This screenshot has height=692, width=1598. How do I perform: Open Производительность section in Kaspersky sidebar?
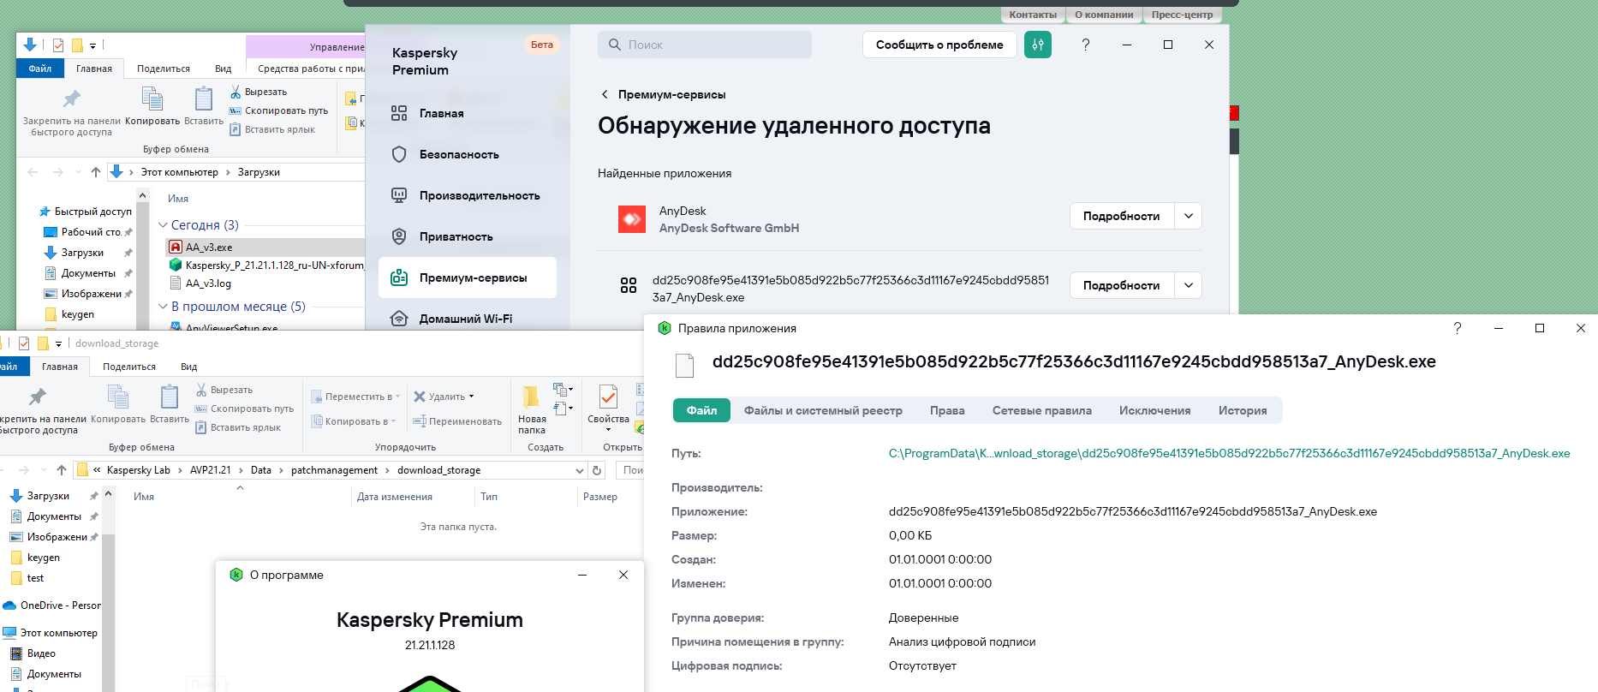(x=468, y=195)
